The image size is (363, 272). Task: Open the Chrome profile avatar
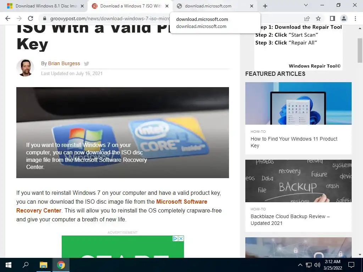click(344, 18)
